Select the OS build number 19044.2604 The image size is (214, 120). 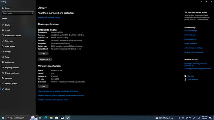point(55,79)
